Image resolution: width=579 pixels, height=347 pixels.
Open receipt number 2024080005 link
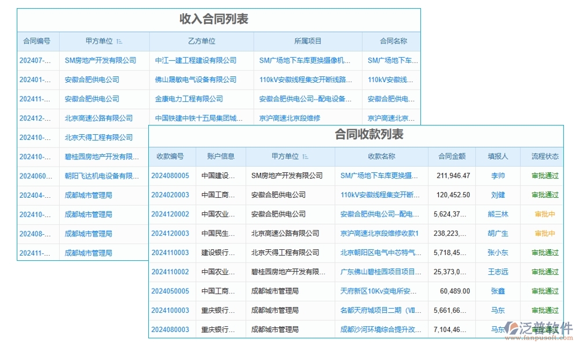(x=171, y=175)
